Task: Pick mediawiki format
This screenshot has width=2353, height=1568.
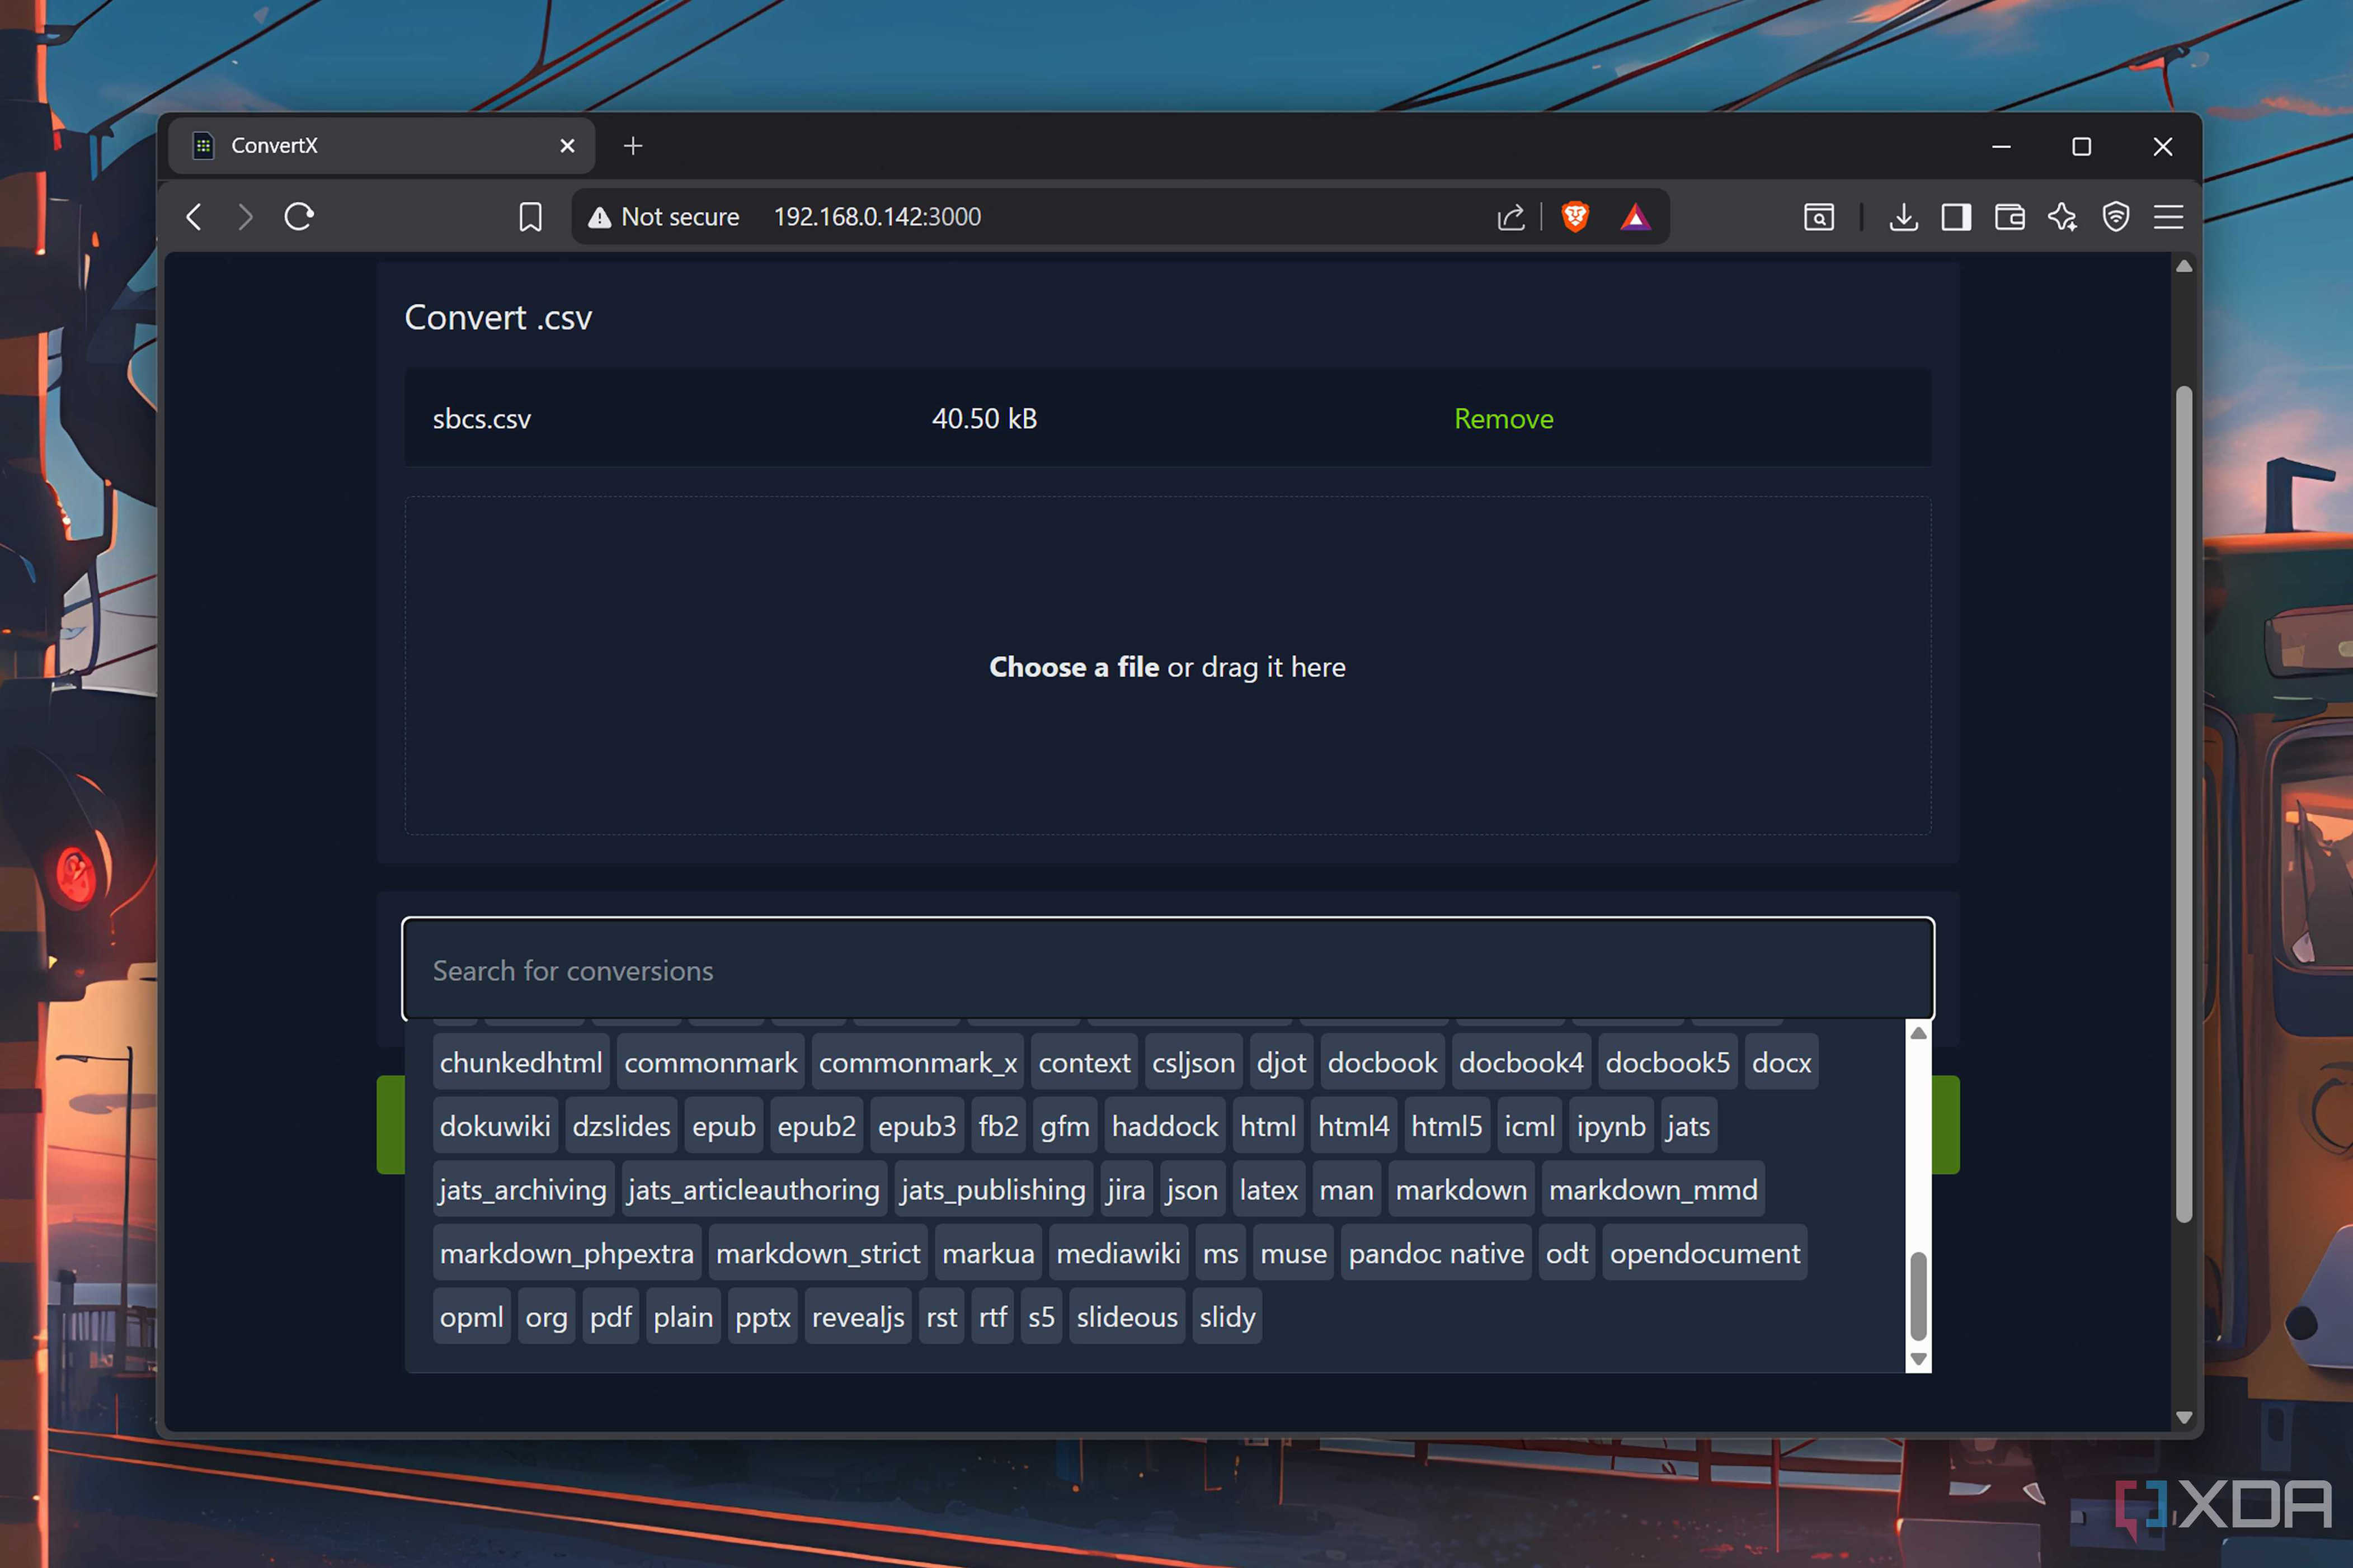Action: [x=1118, y=1253]
